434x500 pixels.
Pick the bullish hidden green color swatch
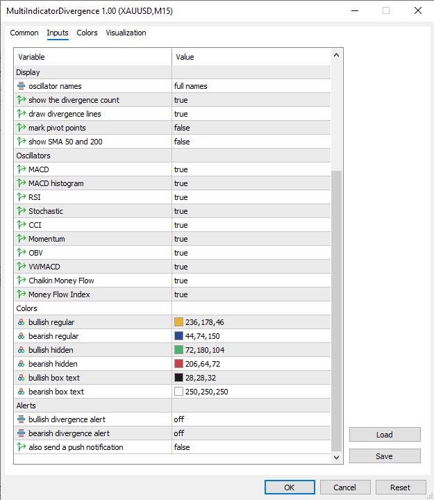178,350
